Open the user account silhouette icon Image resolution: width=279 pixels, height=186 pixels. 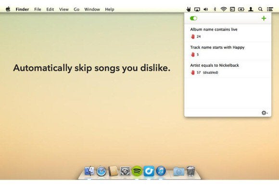point(251,9)
